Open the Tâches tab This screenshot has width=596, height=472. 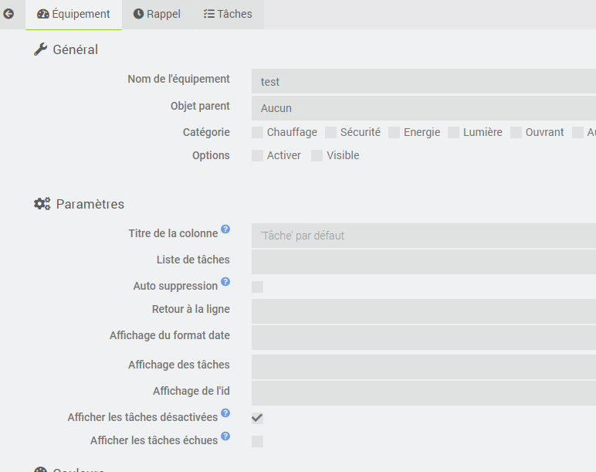(228, 15)
